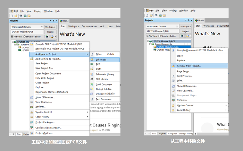243x151 pixels.
Task: Click Schematic Library icon in submenu
Action: 92,74
